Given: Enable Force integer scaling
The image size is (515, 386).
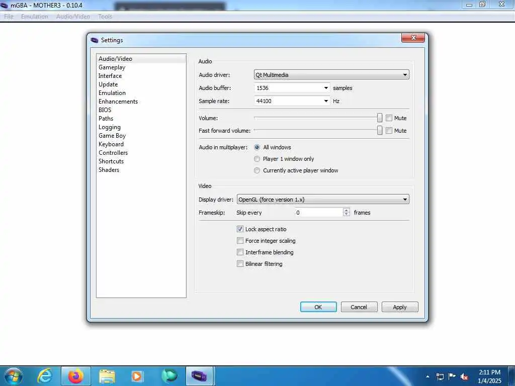Looking at the screenshot, I should 240,241.
